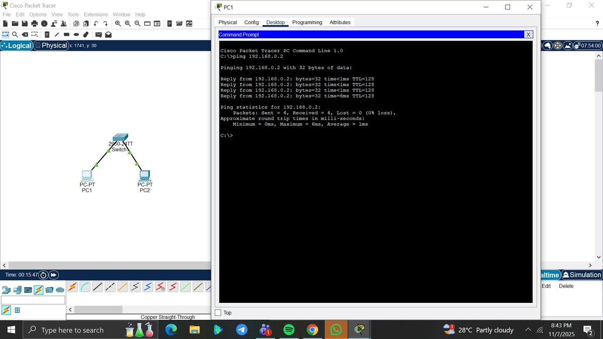The height and width of the screenshot is (339, 603).
Task: Click the workspace vertical scrollbar thumb
Action: click(x=598, y=76)
